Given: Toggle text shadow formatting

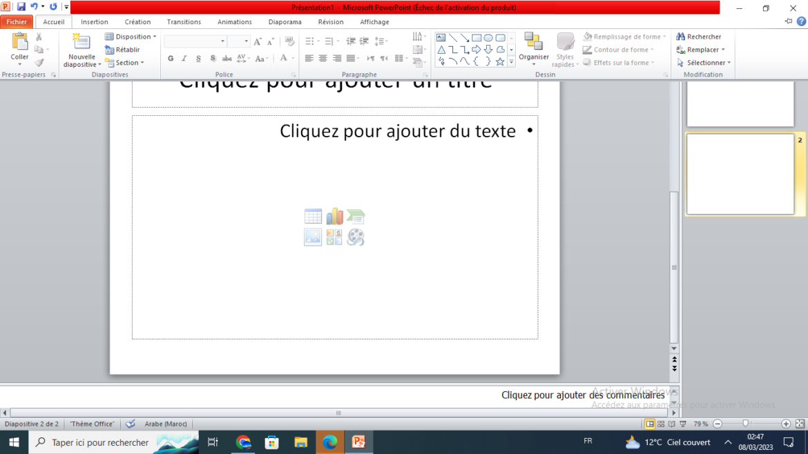Looking at the screenshot, I should pyautogui.click(x=212, y=59).
